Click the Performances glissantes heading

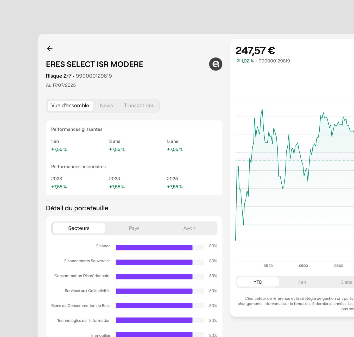tap(77, 129)
